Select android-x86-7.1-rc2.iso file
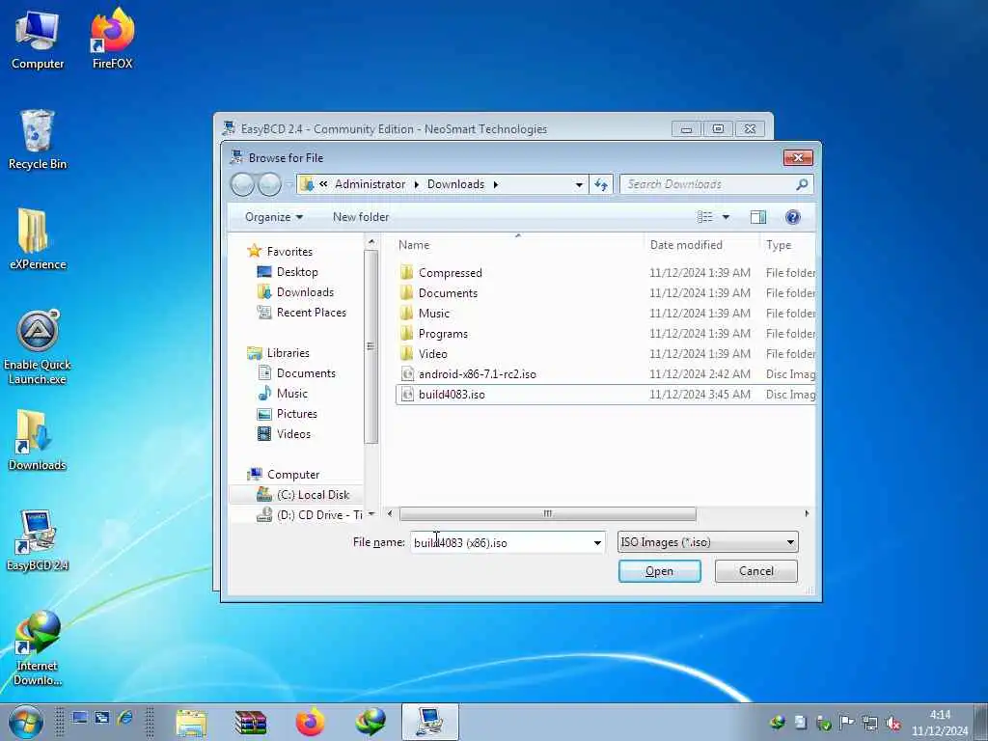Viewport: 988px width, 741px height. coord(477,374)
